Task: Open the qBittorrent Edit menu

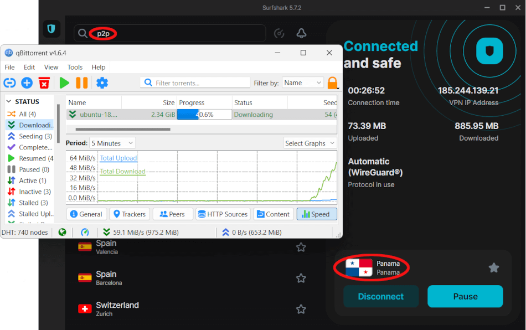Action: 29,67
